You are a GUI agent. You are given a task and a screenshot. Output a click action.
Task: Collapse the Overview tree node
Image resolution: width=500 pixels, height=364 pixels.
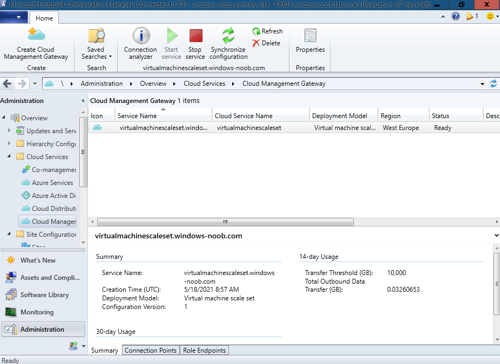[x=3, y=118]
